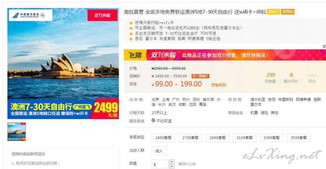Open the 累计评价 review count
Image resolution: width=326 pixels, height=169 pixels.
[x=291, y=78]
